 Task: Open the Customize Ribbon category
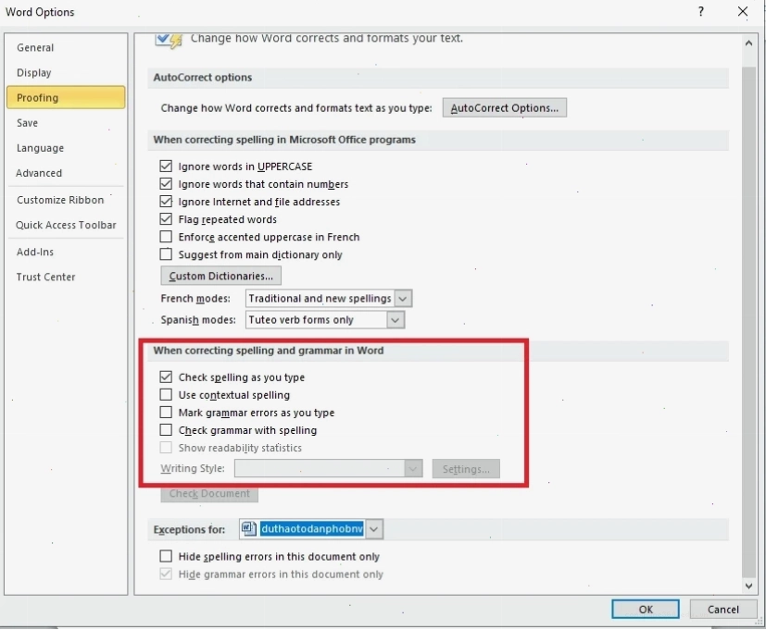click(x=60, y=200)
